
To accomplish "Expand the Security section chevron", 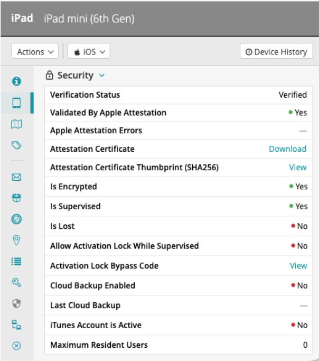I will click(102, 76).
